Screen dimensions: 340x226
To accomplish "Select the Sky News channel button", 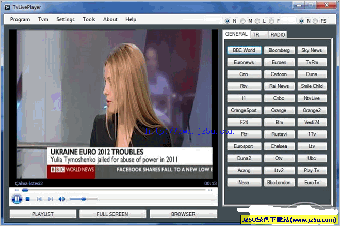I will 312,50.
